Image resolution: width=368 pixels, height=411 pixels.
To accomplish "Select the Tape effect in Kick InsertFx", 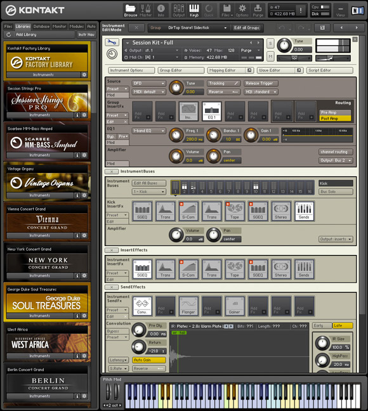I will 235,211.
